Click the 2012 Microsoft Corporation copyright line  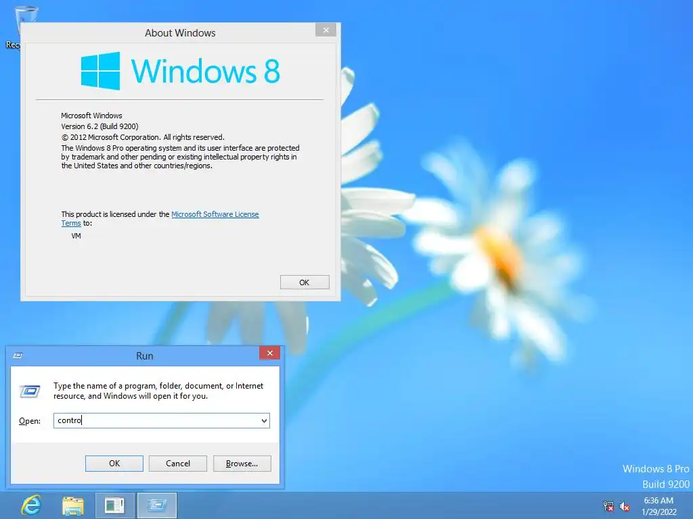pyautogui.click(x=143, y=137)
